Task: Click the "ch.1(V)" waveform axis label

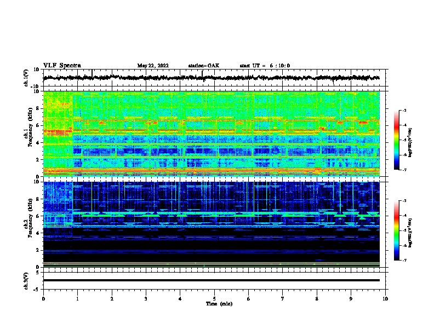Action: pyautogui.click(x=26, y=78)
